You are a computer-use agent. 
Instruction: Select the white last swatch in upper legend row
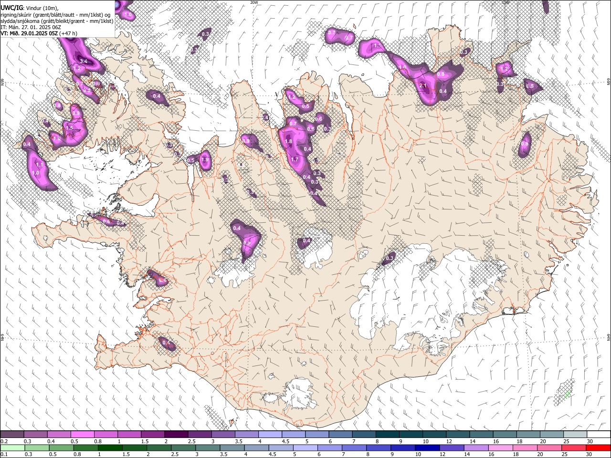pos(599,435)
